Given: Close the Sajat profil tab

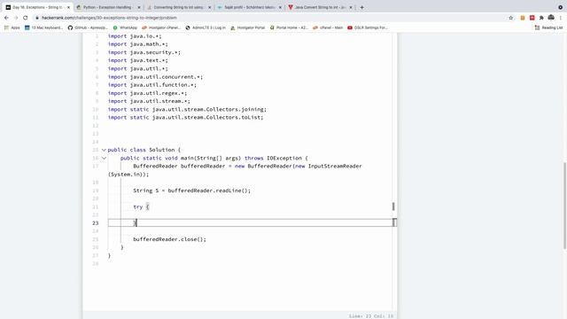Looking at the screenshot, I should 280,7.
